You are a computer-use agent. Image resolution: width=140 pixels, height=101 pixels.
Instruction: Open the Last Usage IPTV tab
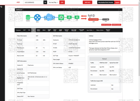coord(81,30)
